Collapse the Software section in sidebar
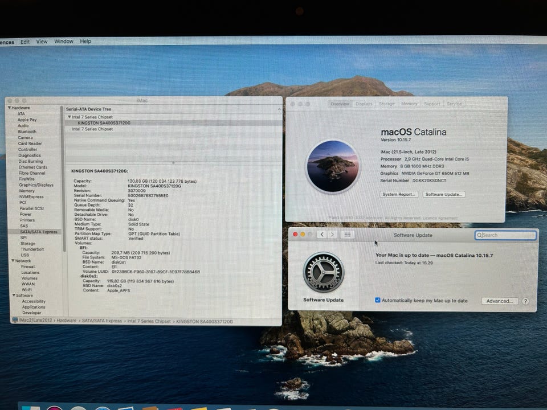547x410 pixels. click(x=13, y=296)
